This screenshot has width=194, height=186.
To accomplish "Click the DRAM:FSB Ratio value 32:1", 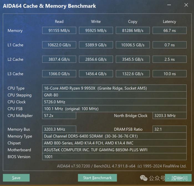I will click(x=170, y=129).
